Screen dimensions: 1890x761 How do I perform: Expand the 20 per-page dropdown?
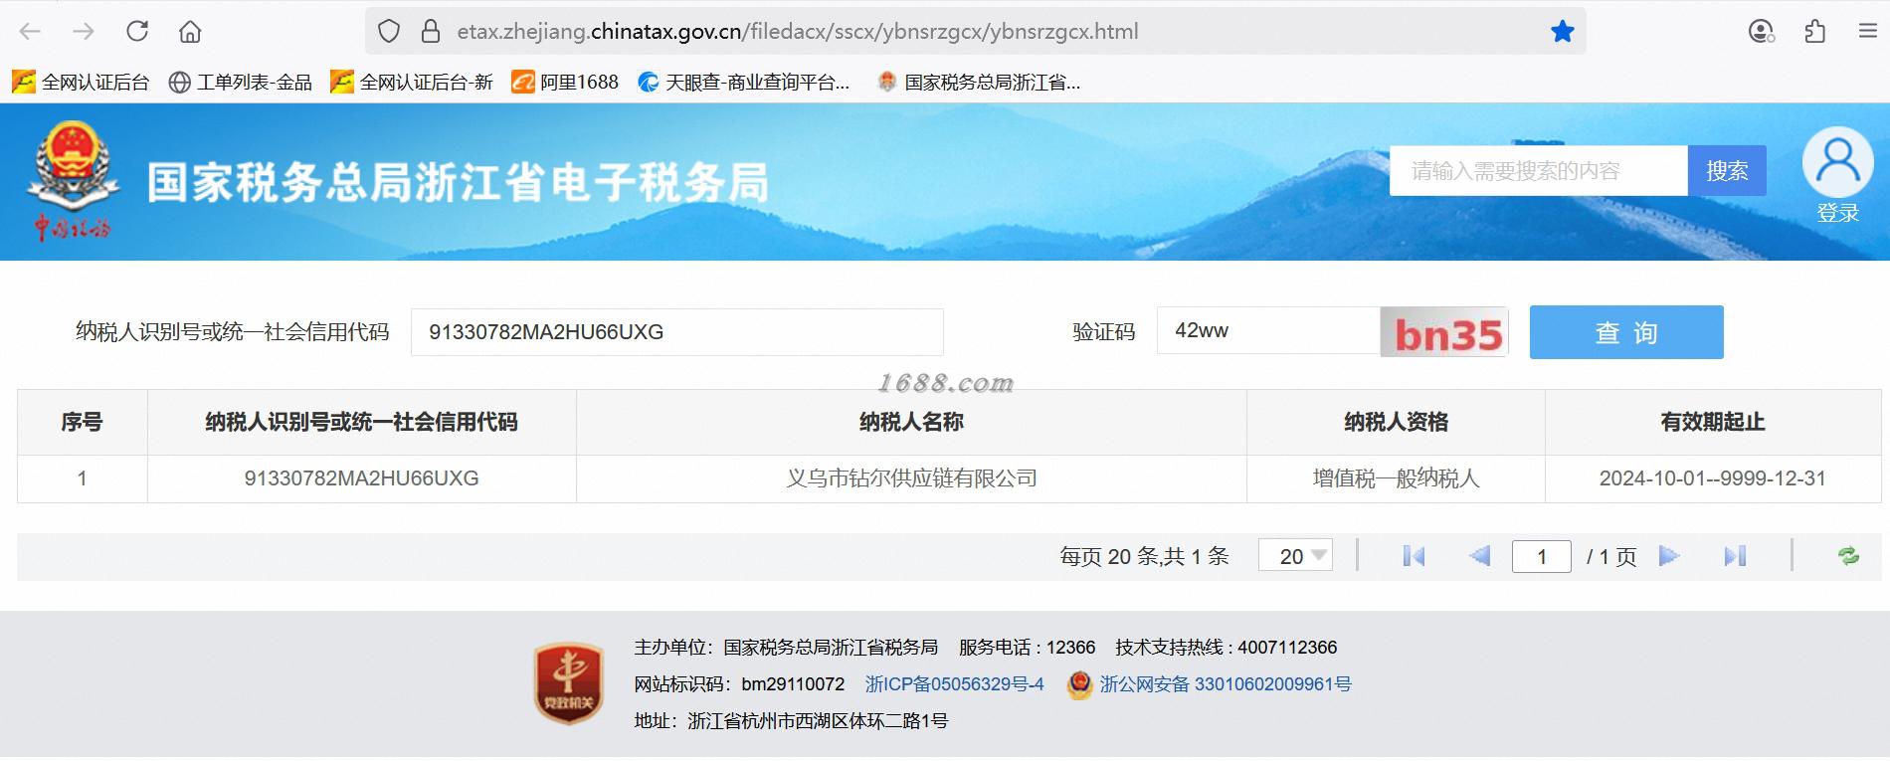1295,555
